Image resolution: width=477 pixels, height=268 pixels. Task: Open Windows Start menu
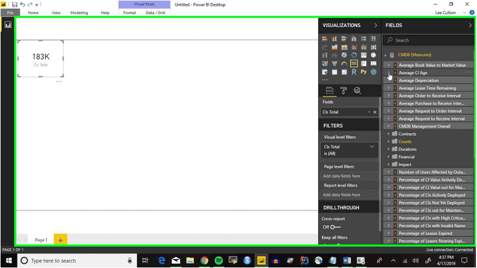9,261
